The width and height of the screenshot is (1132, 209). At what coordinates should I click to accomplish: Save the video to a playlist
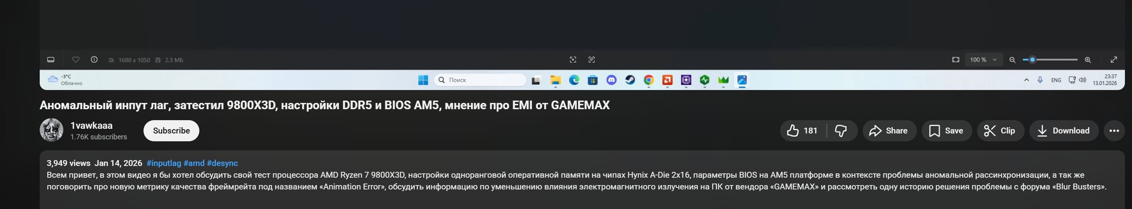[x=947, y=131]
